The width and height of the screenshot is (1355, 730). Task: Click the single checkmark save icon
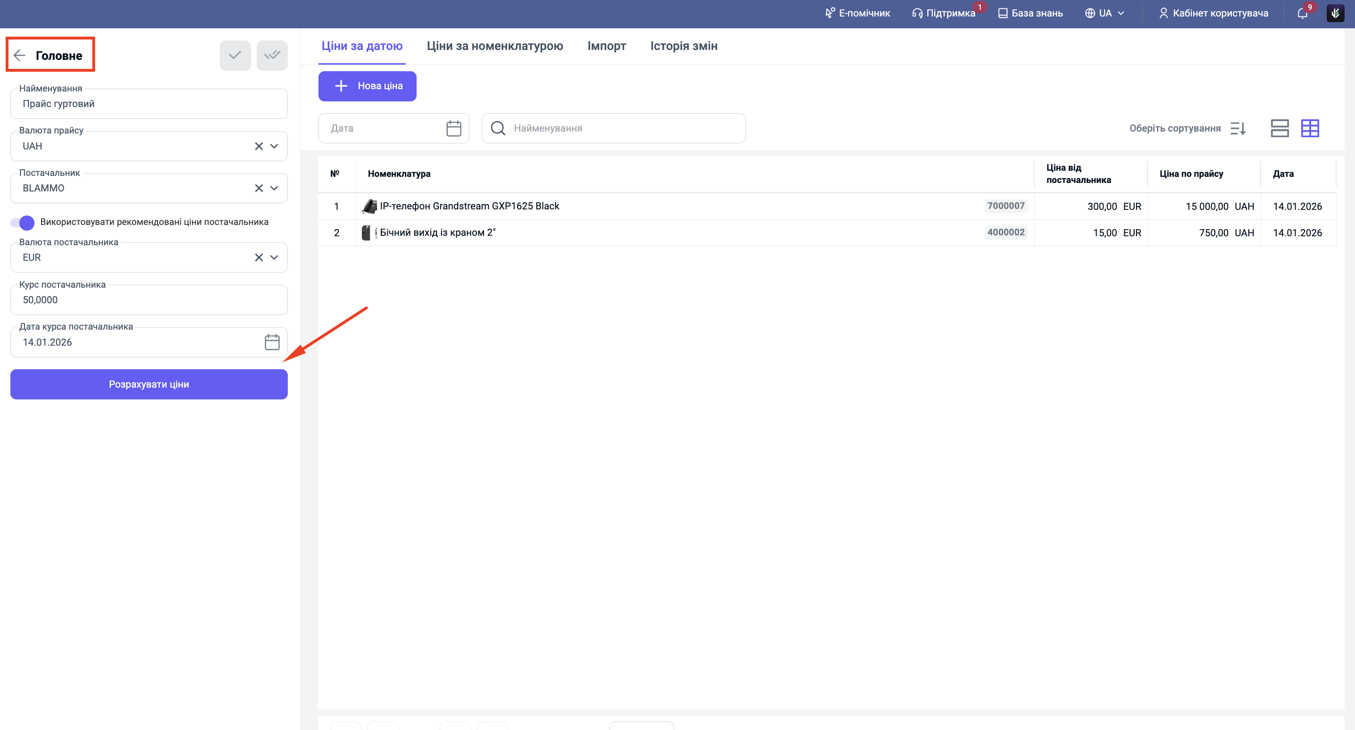pos(235,55)
